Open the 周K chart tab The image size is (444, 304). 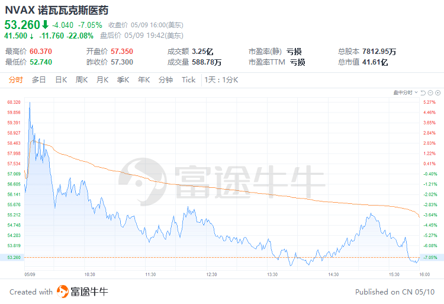pyautogui.click(x=82, y=80)
